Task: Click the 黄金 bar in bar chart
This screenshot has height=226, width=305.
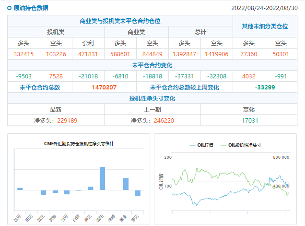Action: click(126, 184)
